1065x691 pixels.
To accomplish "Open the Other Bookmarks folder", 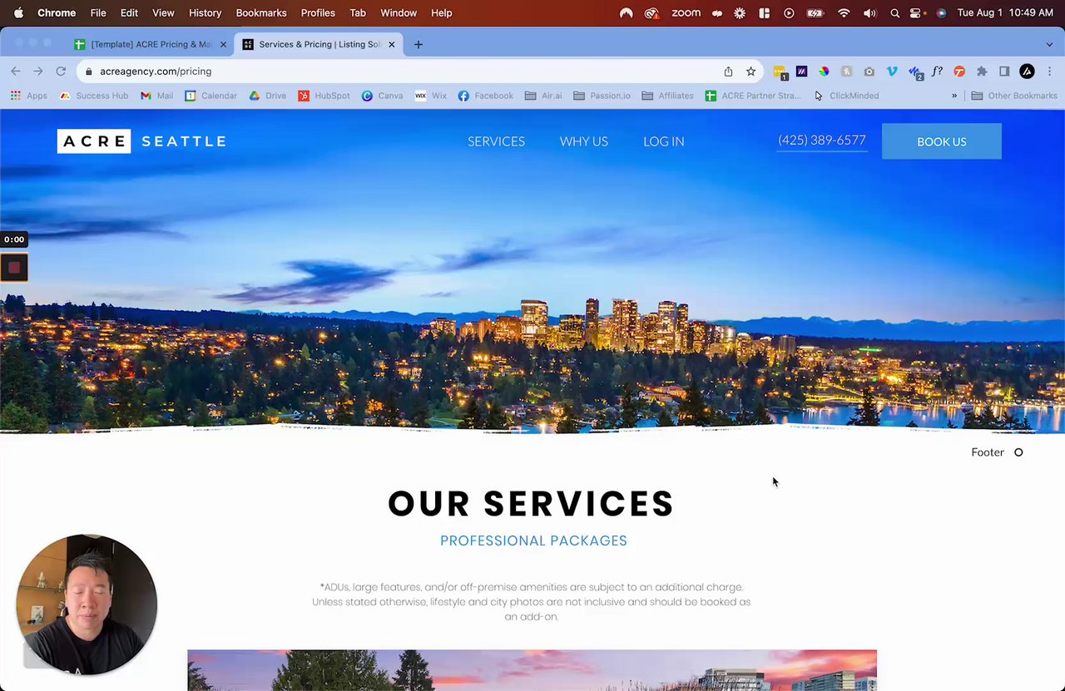I will pos(1014,96).
